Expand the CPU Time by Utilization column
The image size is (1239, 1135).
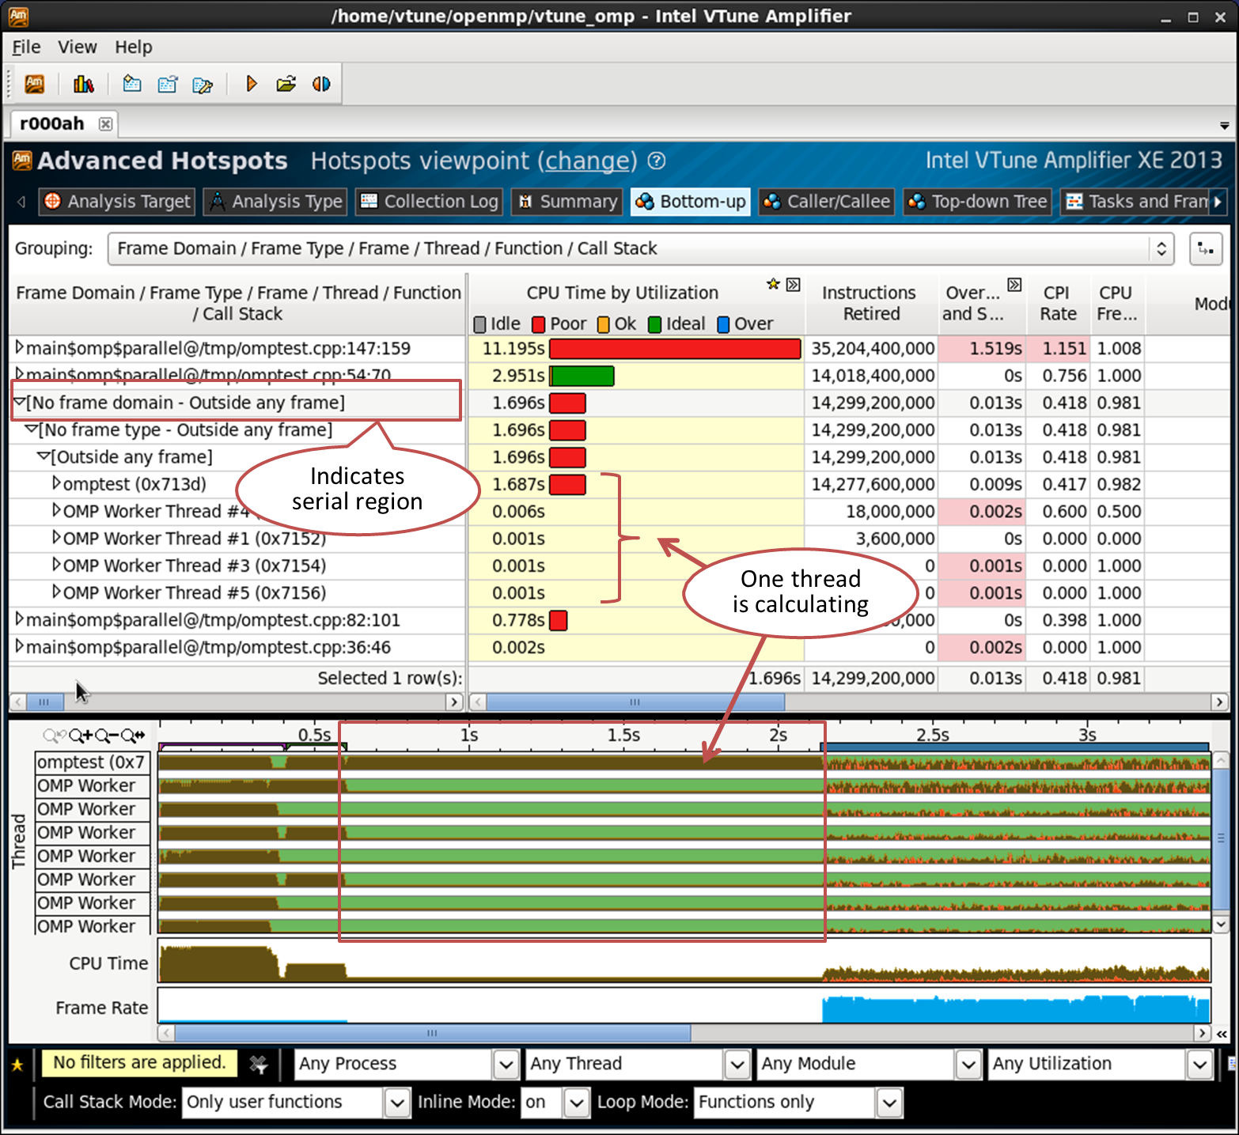click(x=793, y=284)
